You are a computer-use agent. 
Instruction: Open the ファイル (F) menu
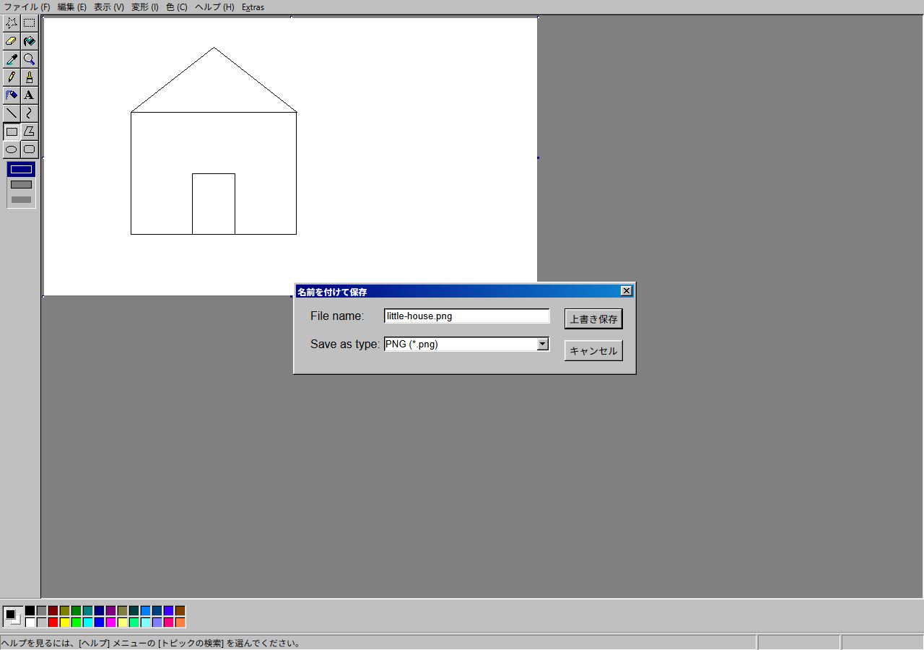[27, 7]
